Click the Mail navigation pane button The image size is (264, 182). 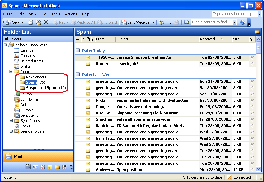[38, 156]
